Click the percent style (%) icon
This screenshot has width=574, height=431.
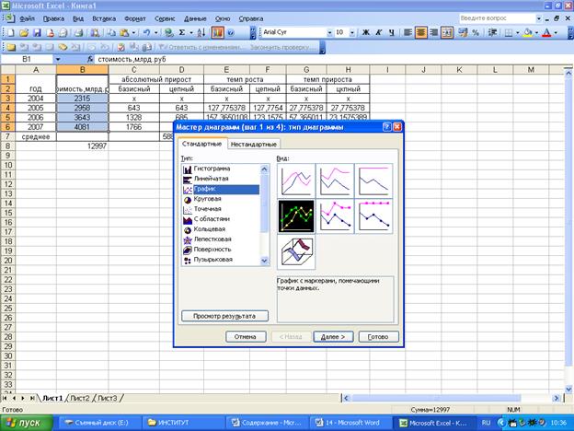476,32
